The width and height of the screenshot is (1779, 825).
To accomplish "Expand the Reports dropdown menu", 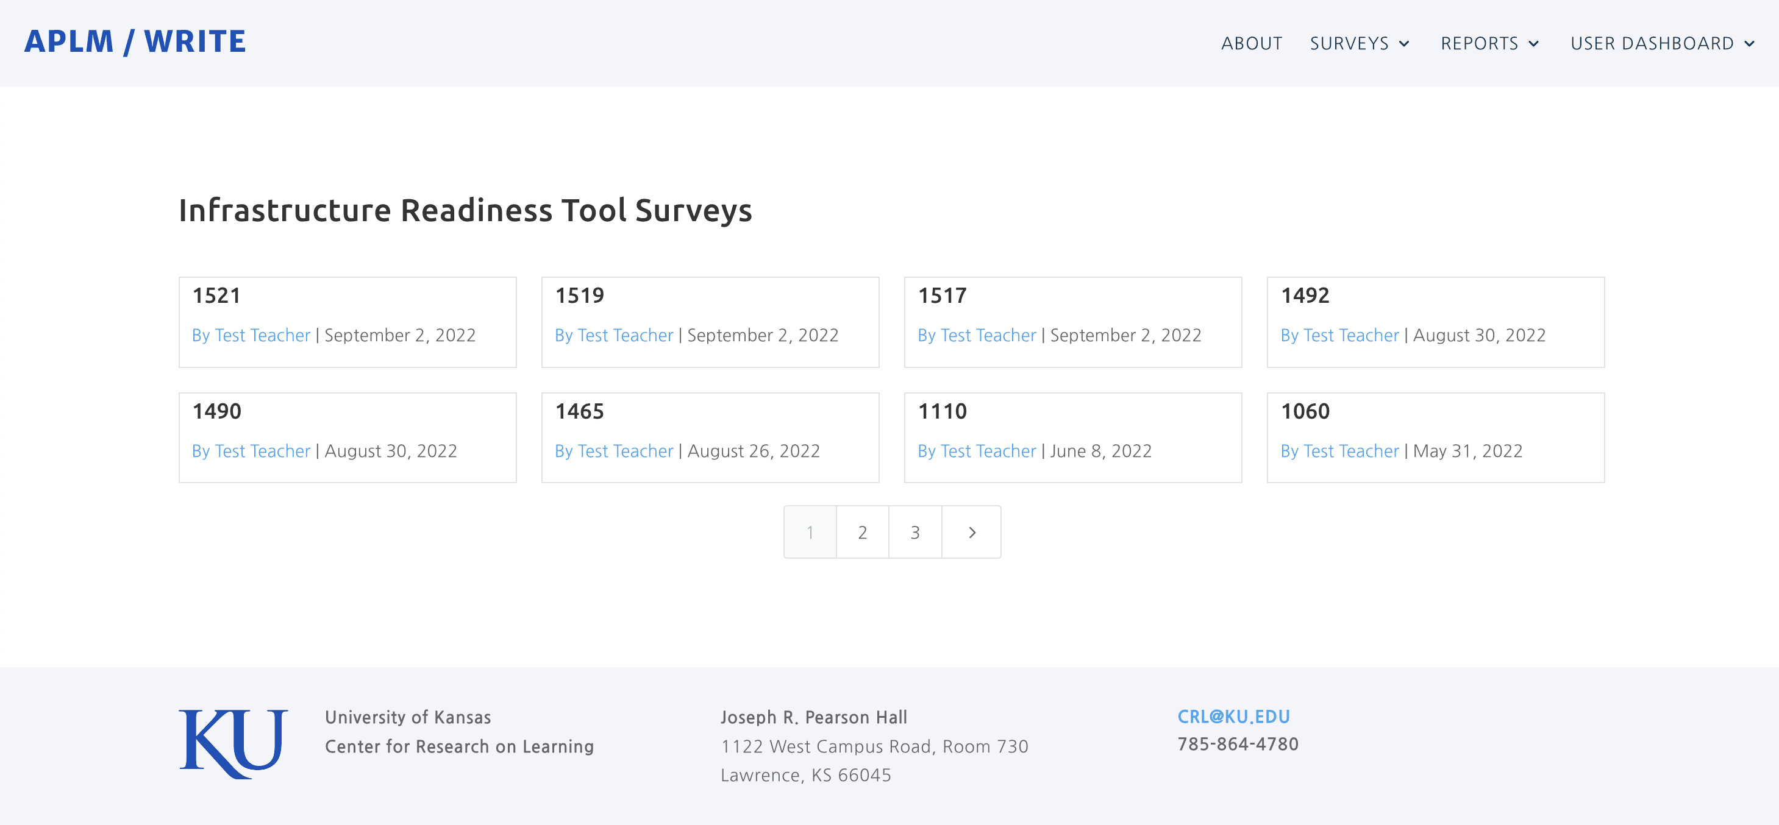I will (x=1489, y=43).
